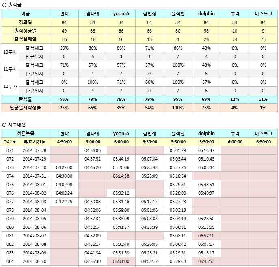The width and height of the screenshot is (279, 267).
Task: Click the attendance rate '58%' cell
Action: (x=64, y=99)
